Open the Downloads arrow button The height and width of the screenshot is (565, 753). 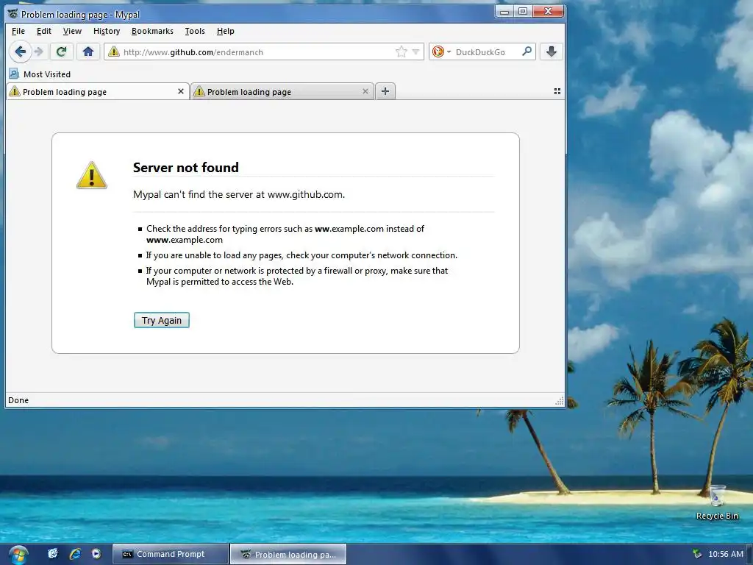tap(552, 52)
